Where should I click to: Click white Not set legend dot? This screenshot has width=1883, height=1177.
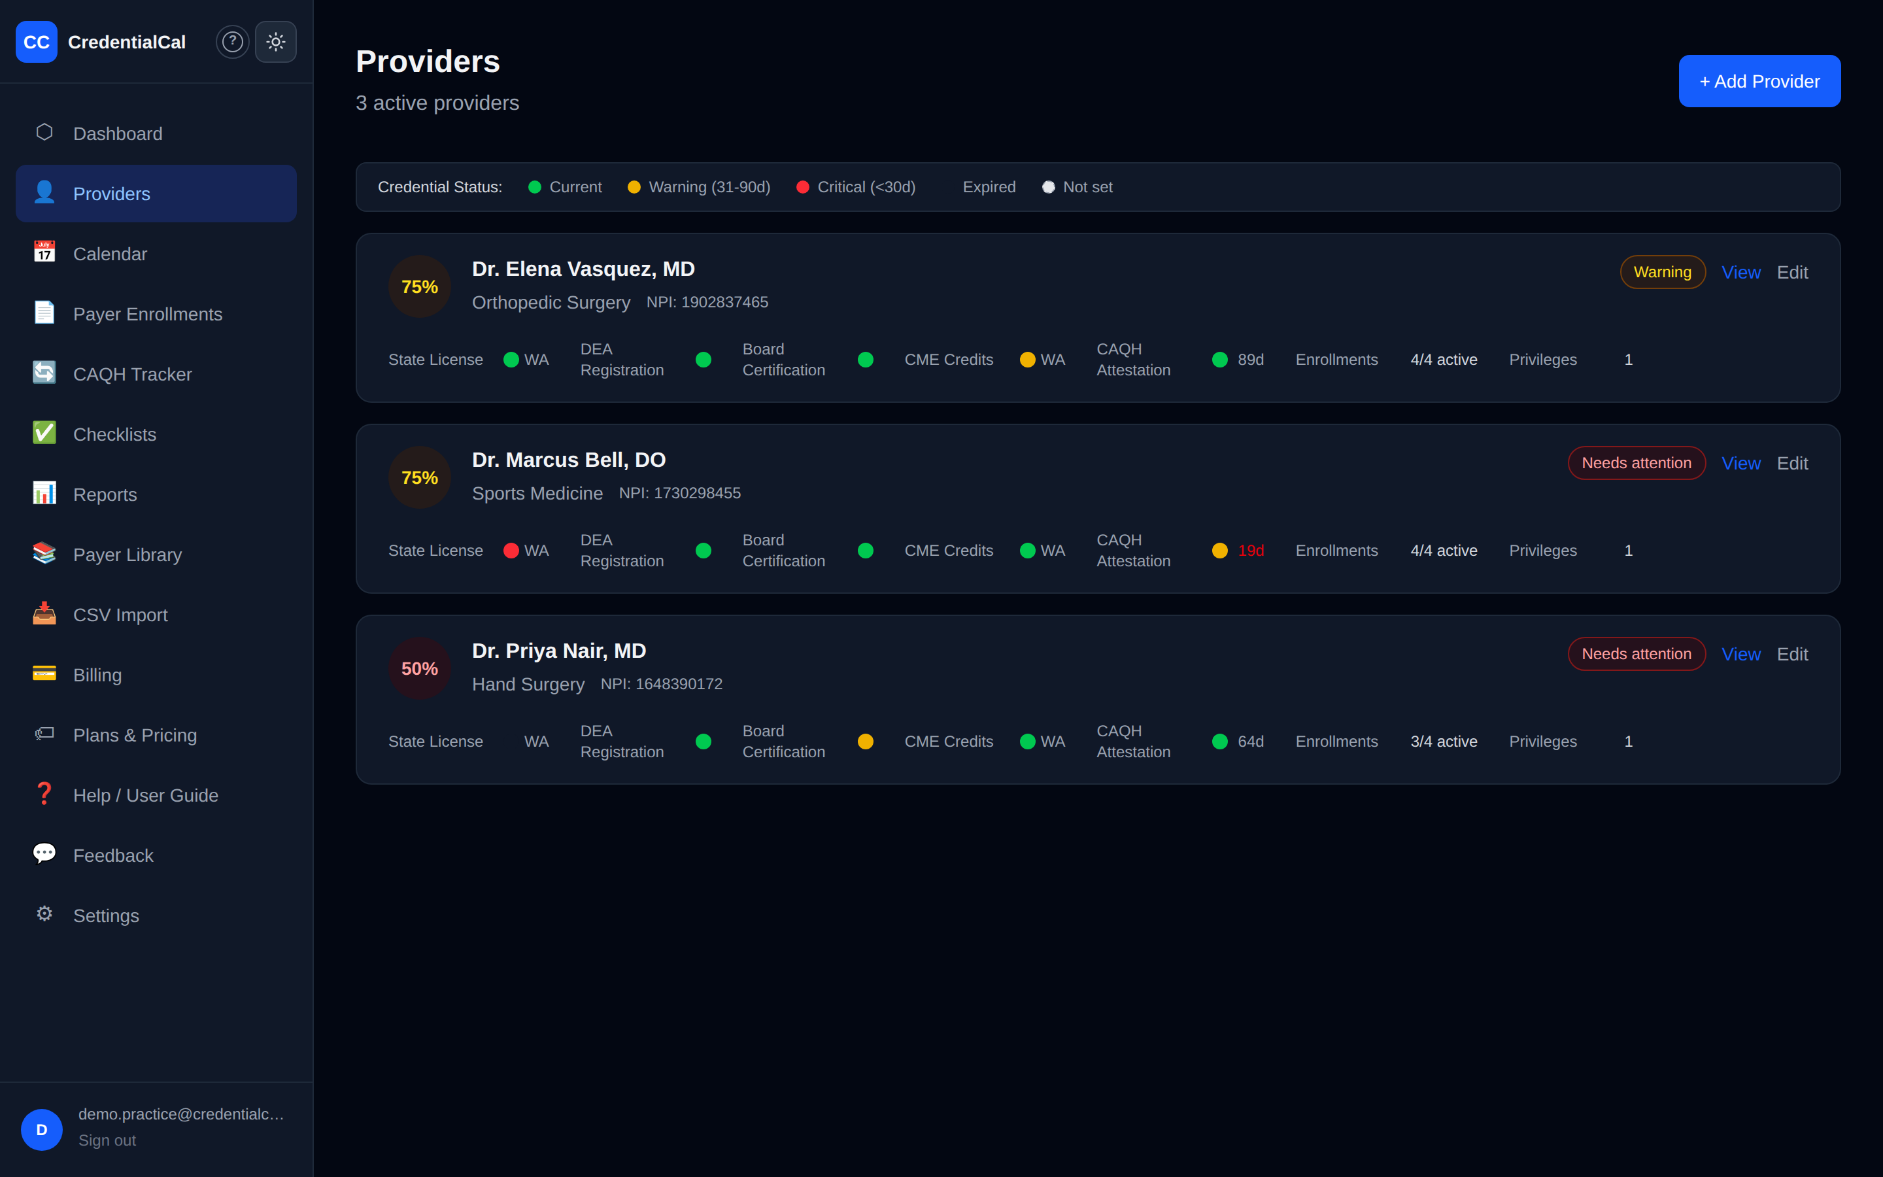pyautogui.click(x=1049, y=187)
